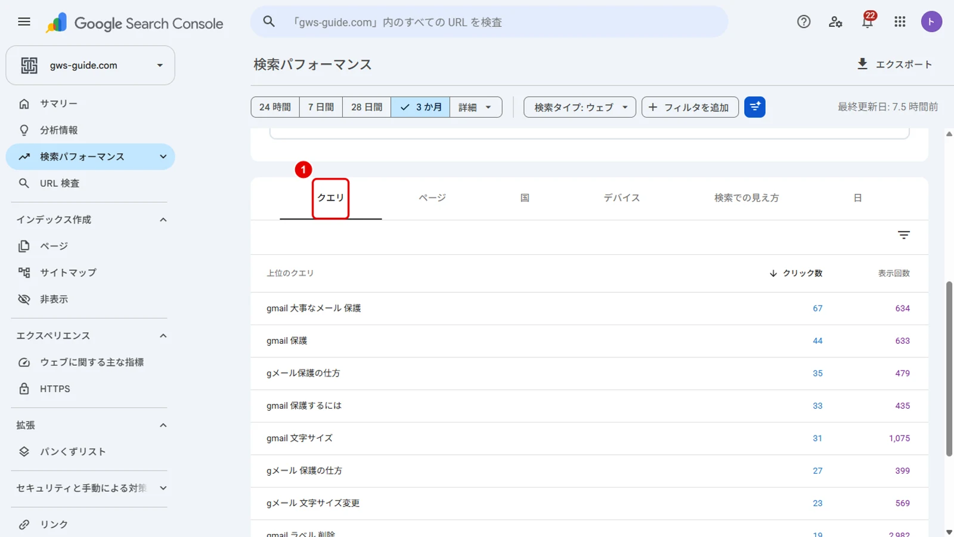
Task: Click impressions value 1,075
Action: tap(899, 439)
